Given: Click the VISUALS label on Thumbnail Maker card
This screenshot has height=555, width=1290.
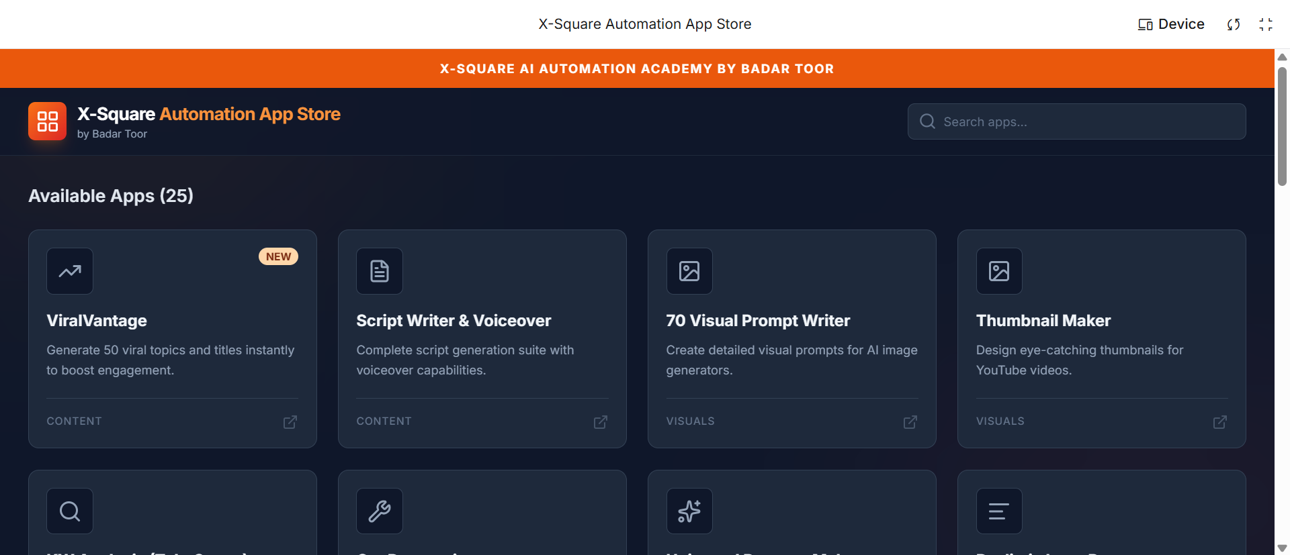Looking at the screenshot, I should click(1000, 421).
